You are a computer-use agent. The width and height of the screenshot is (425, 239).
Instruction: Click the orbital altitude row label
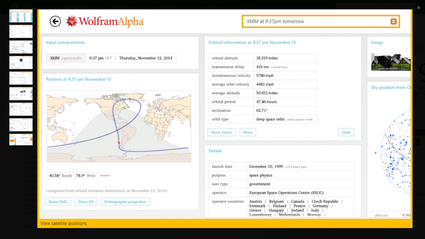point(225,58)
